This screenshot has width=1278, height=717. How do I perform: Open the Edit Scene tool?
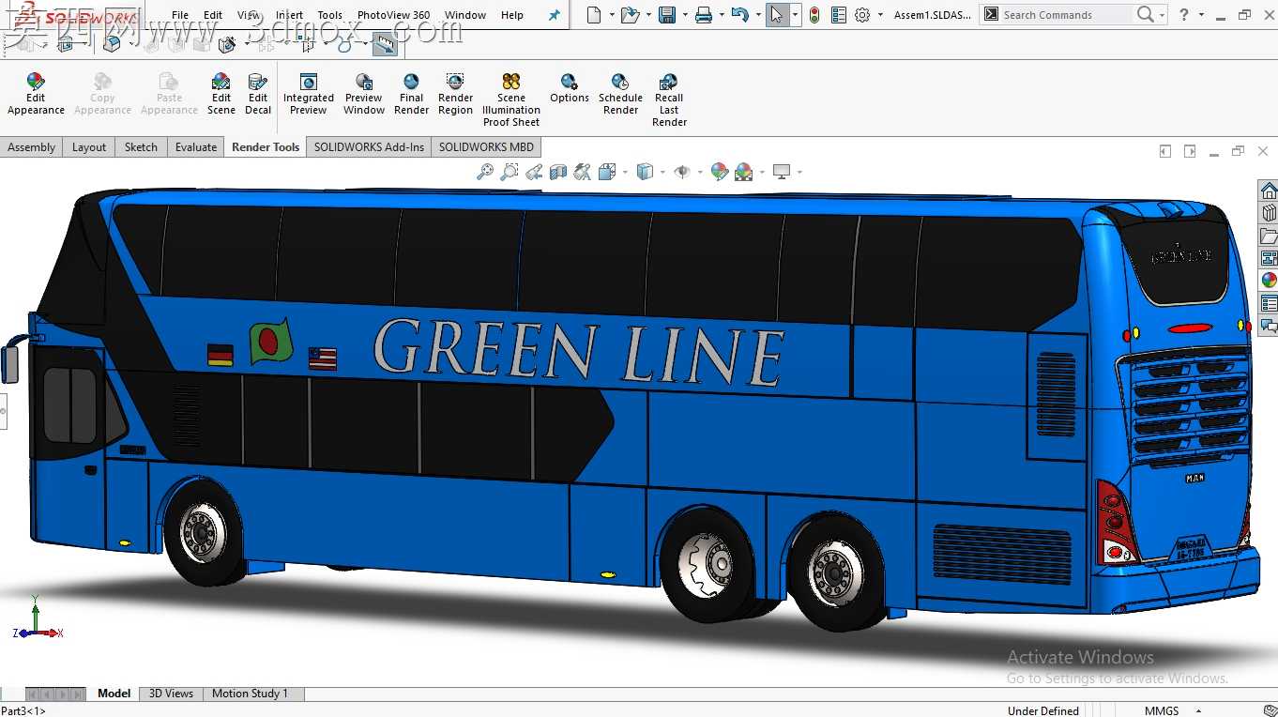pos(221,94)
